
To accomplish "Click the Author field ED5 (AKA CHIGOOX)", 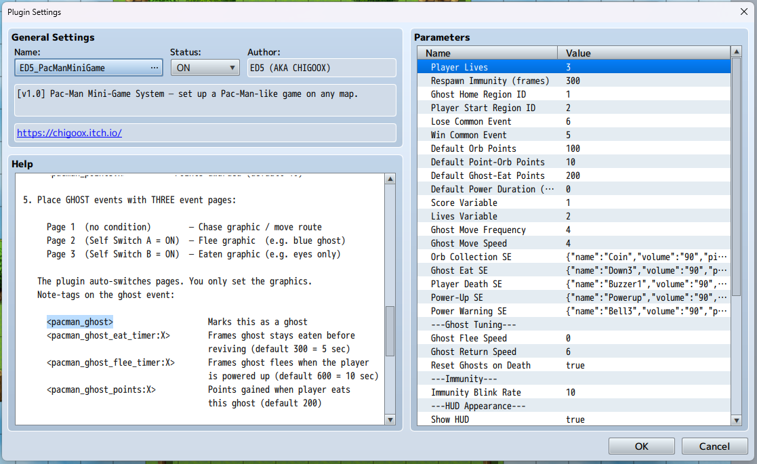I will (321, 68).
